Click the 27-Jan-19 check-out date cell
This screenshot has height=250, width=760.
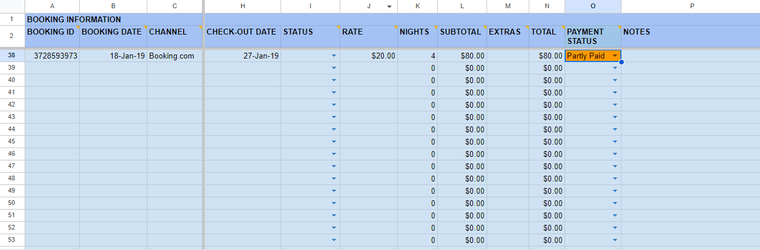pyautogui.click(x=242, y=56)
